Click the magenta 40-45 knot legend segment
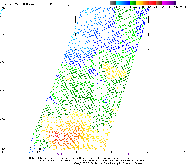The height and width of the screenshot is (165, 187). [166, 3]
